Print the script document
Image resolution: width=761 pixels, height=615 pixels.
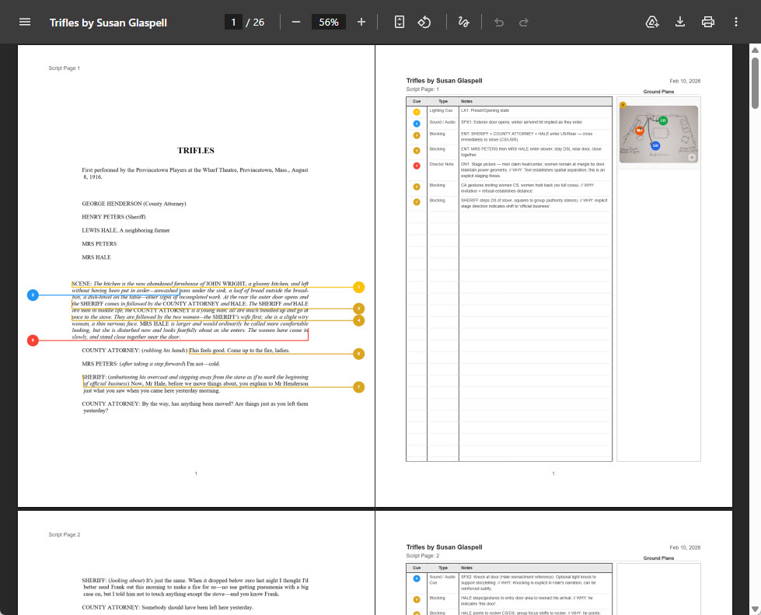pyautogui.click(x=707, y=22)
